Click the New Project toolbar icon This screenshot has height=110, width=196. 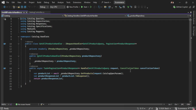(x=14, y=7)
